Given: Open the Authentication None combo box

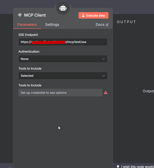Looking at the screenshot, I should click(63, 59).
